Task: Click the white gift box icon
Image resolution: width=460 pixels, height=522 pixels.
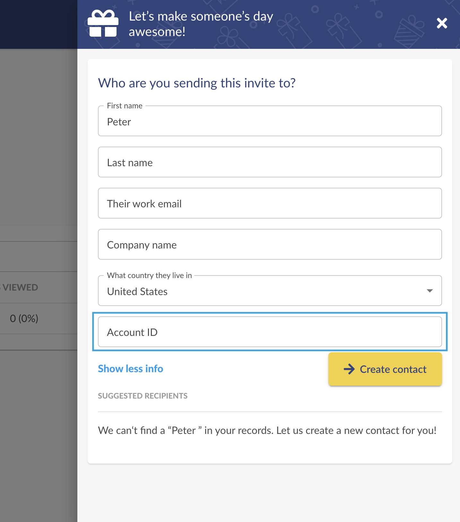Action: coord(103,23)
